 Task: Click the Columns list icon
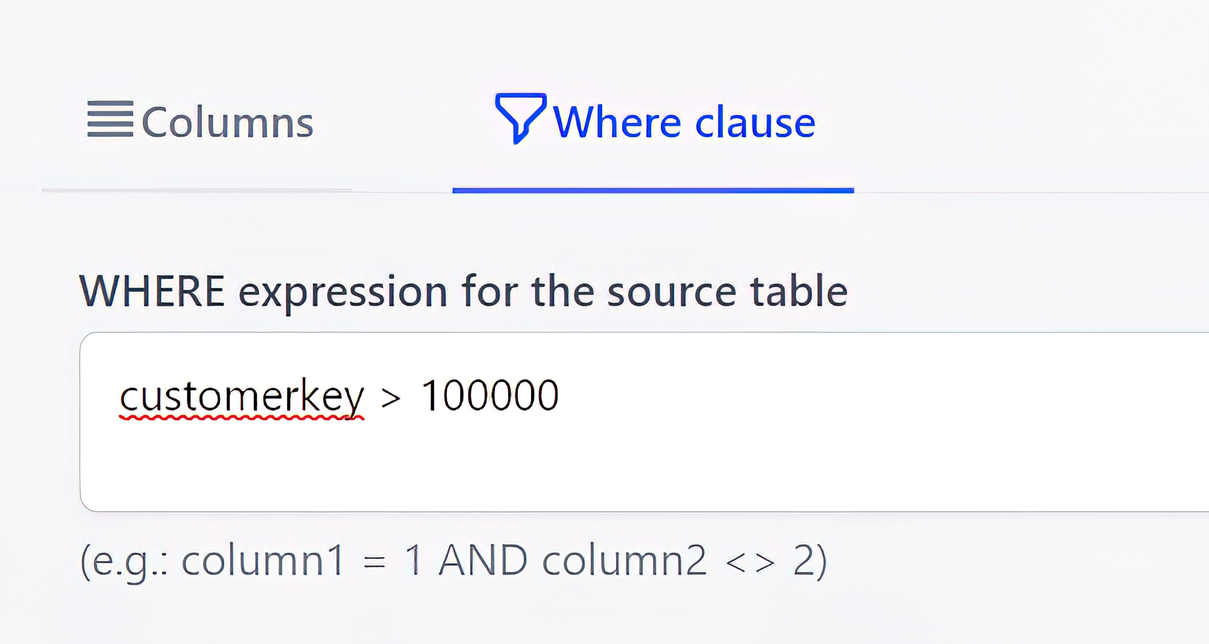tap(110, 119)
